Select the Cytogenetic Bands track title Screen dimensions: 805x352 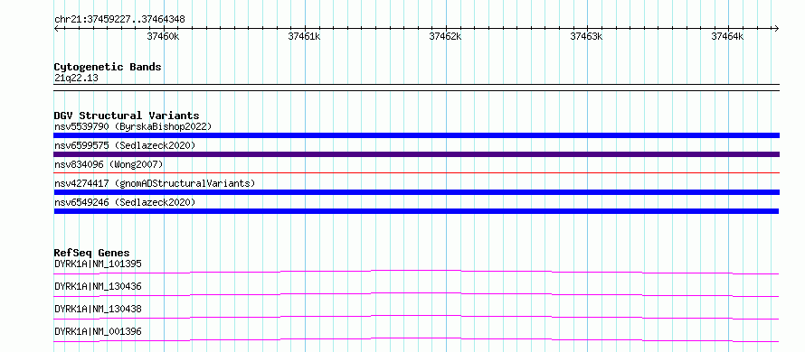coord(108,67)
